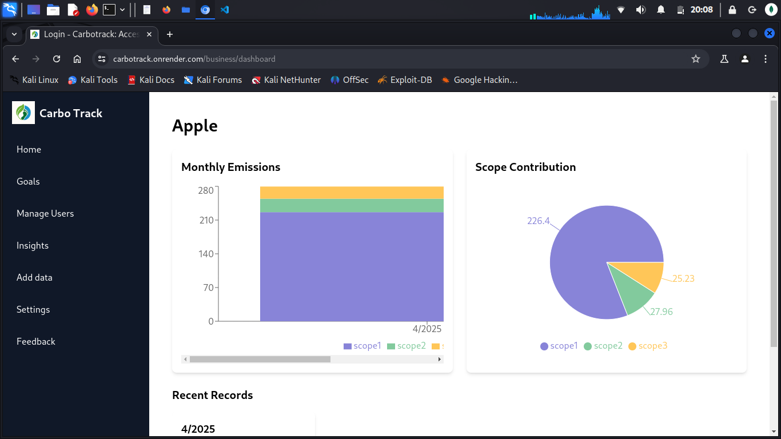The width and height of the screenshot is (781, 439).
Task: Reload the current page
Action: pyautogui.click(x=57, y=59)
